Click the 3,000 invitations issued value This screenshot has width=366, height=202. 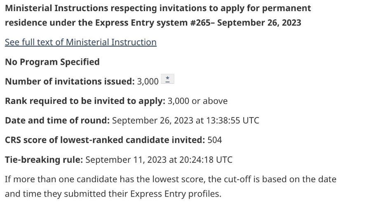point(148,82)
